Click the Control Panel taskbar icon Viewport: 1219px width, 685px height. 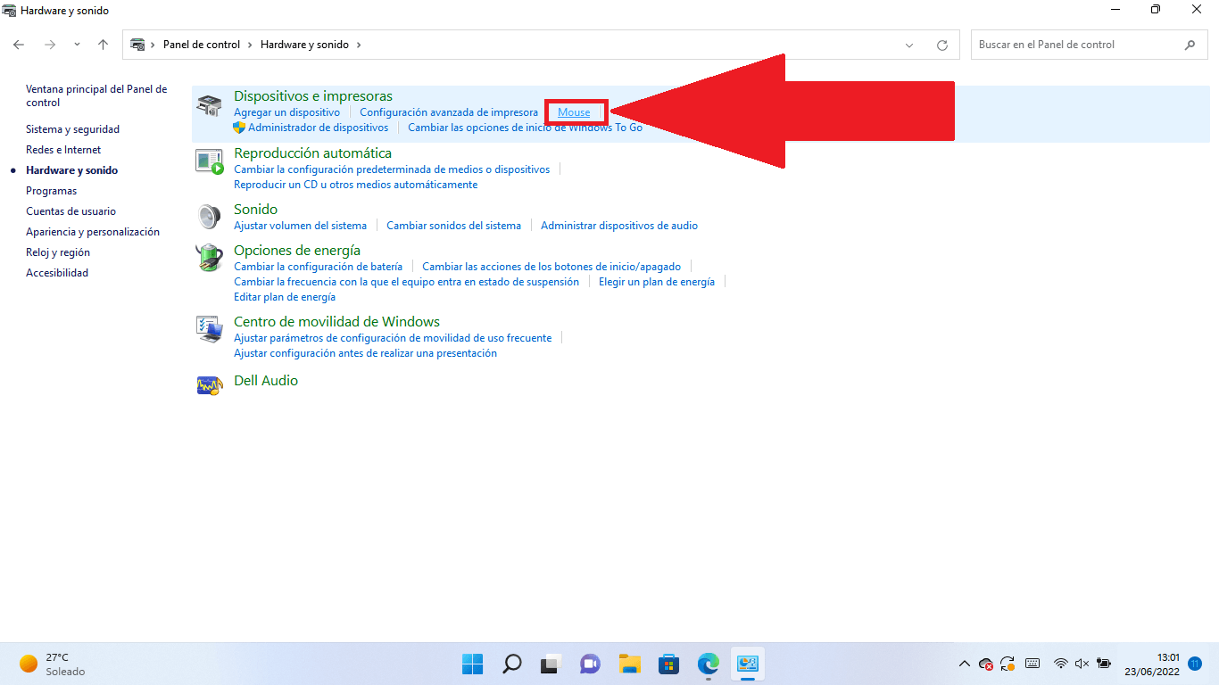point(747,664)
